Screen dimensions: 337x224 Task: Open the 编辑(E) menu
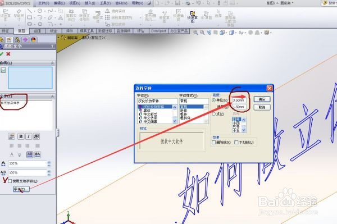point(59,3)
